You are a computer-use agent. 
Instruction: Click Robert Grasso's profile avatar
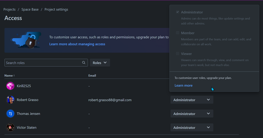[10, 100]
